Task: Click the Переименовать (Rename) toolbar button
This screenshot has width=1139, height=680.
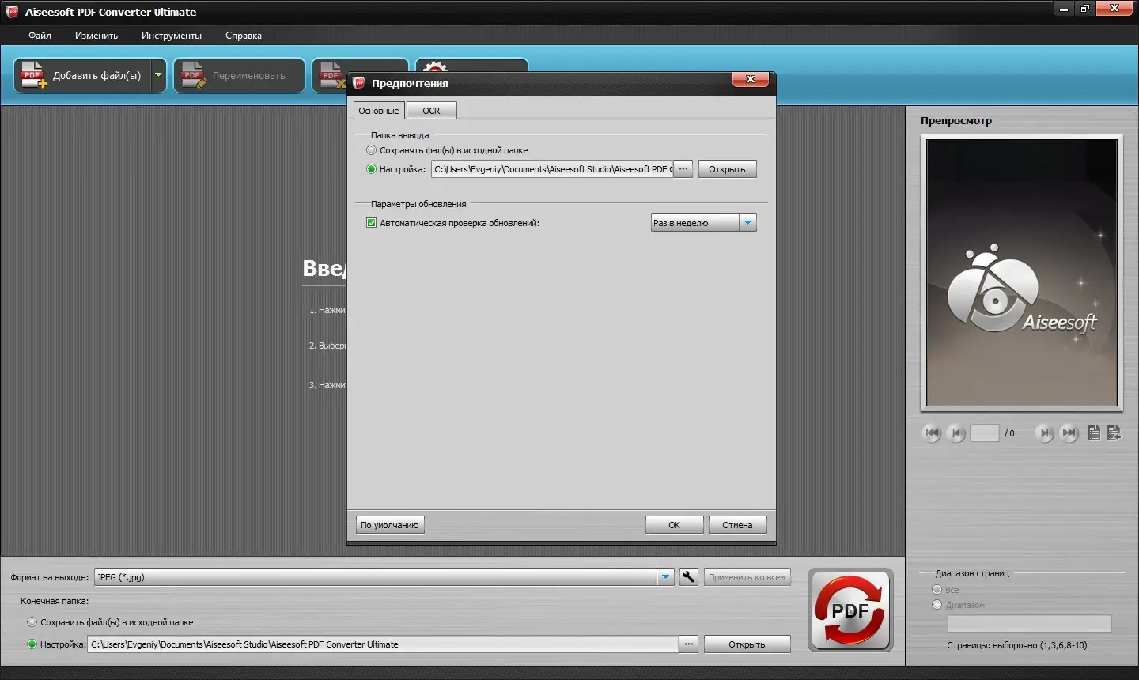Action: 239,75
